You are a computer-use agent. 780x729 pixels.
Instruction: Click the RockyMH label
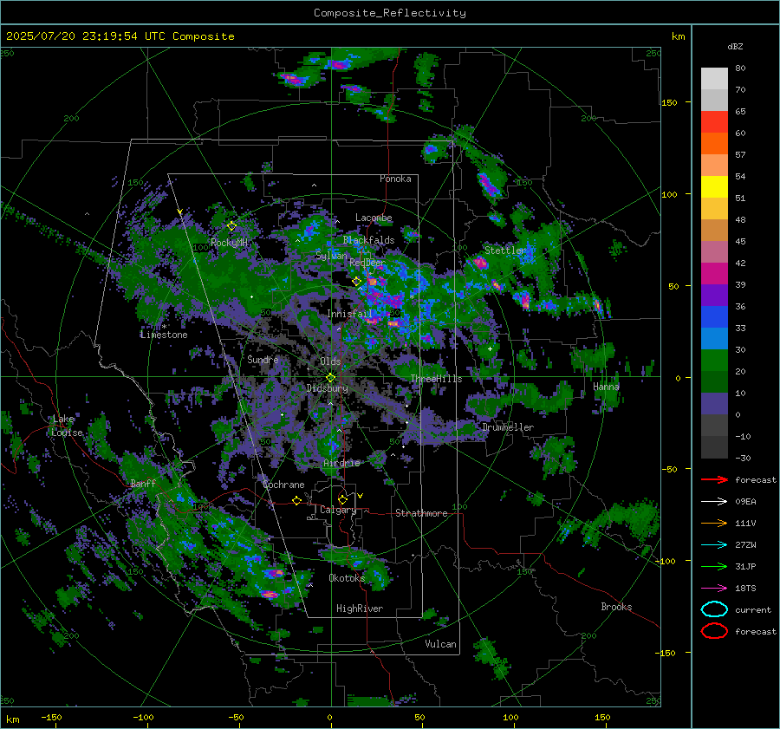coord(229,243)
